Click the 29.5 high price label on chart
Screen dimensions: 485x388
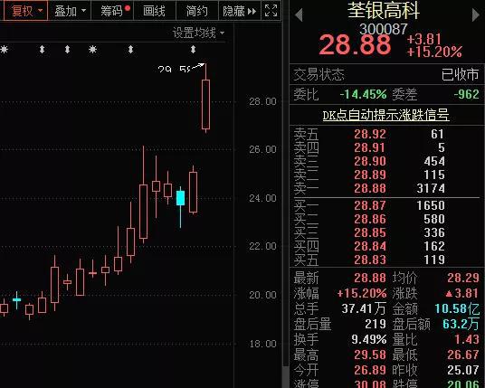pyautogui.click(x=174, y=70)
